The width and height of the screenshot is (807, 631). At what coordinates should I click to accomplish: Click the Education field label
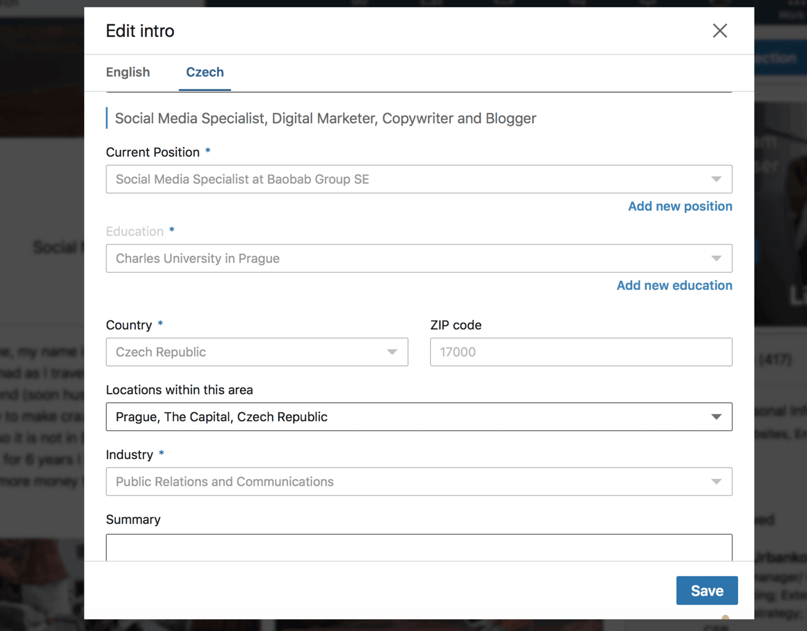point(135,231)
